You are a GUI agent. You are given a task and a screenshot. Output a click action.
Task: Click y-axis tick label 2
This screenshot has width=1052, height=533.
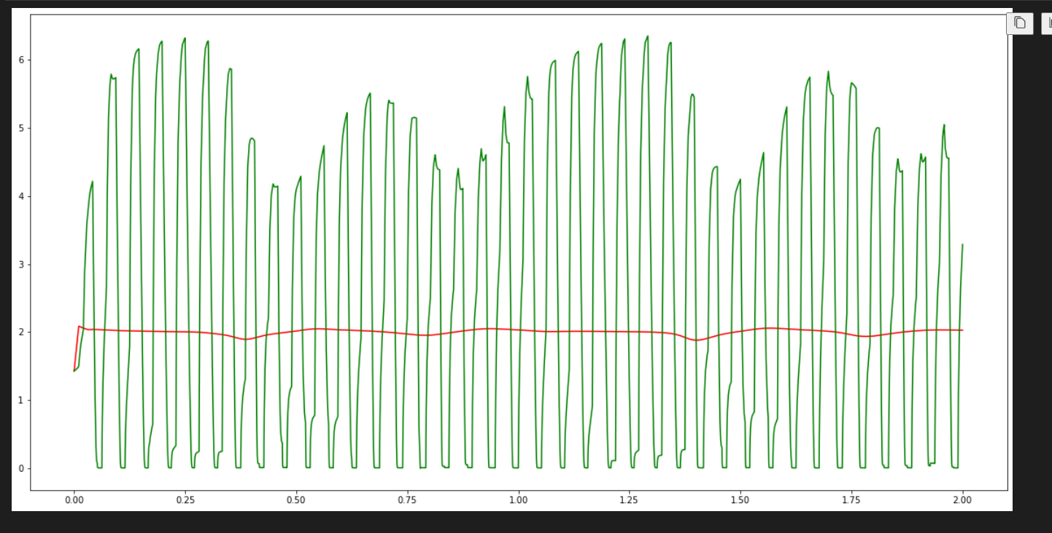(22, 332)
